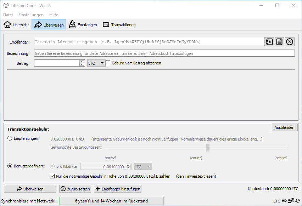Switch to the Empfangen view
The width and height of the screenshot is (302, 206).
[x=83, y=25]
